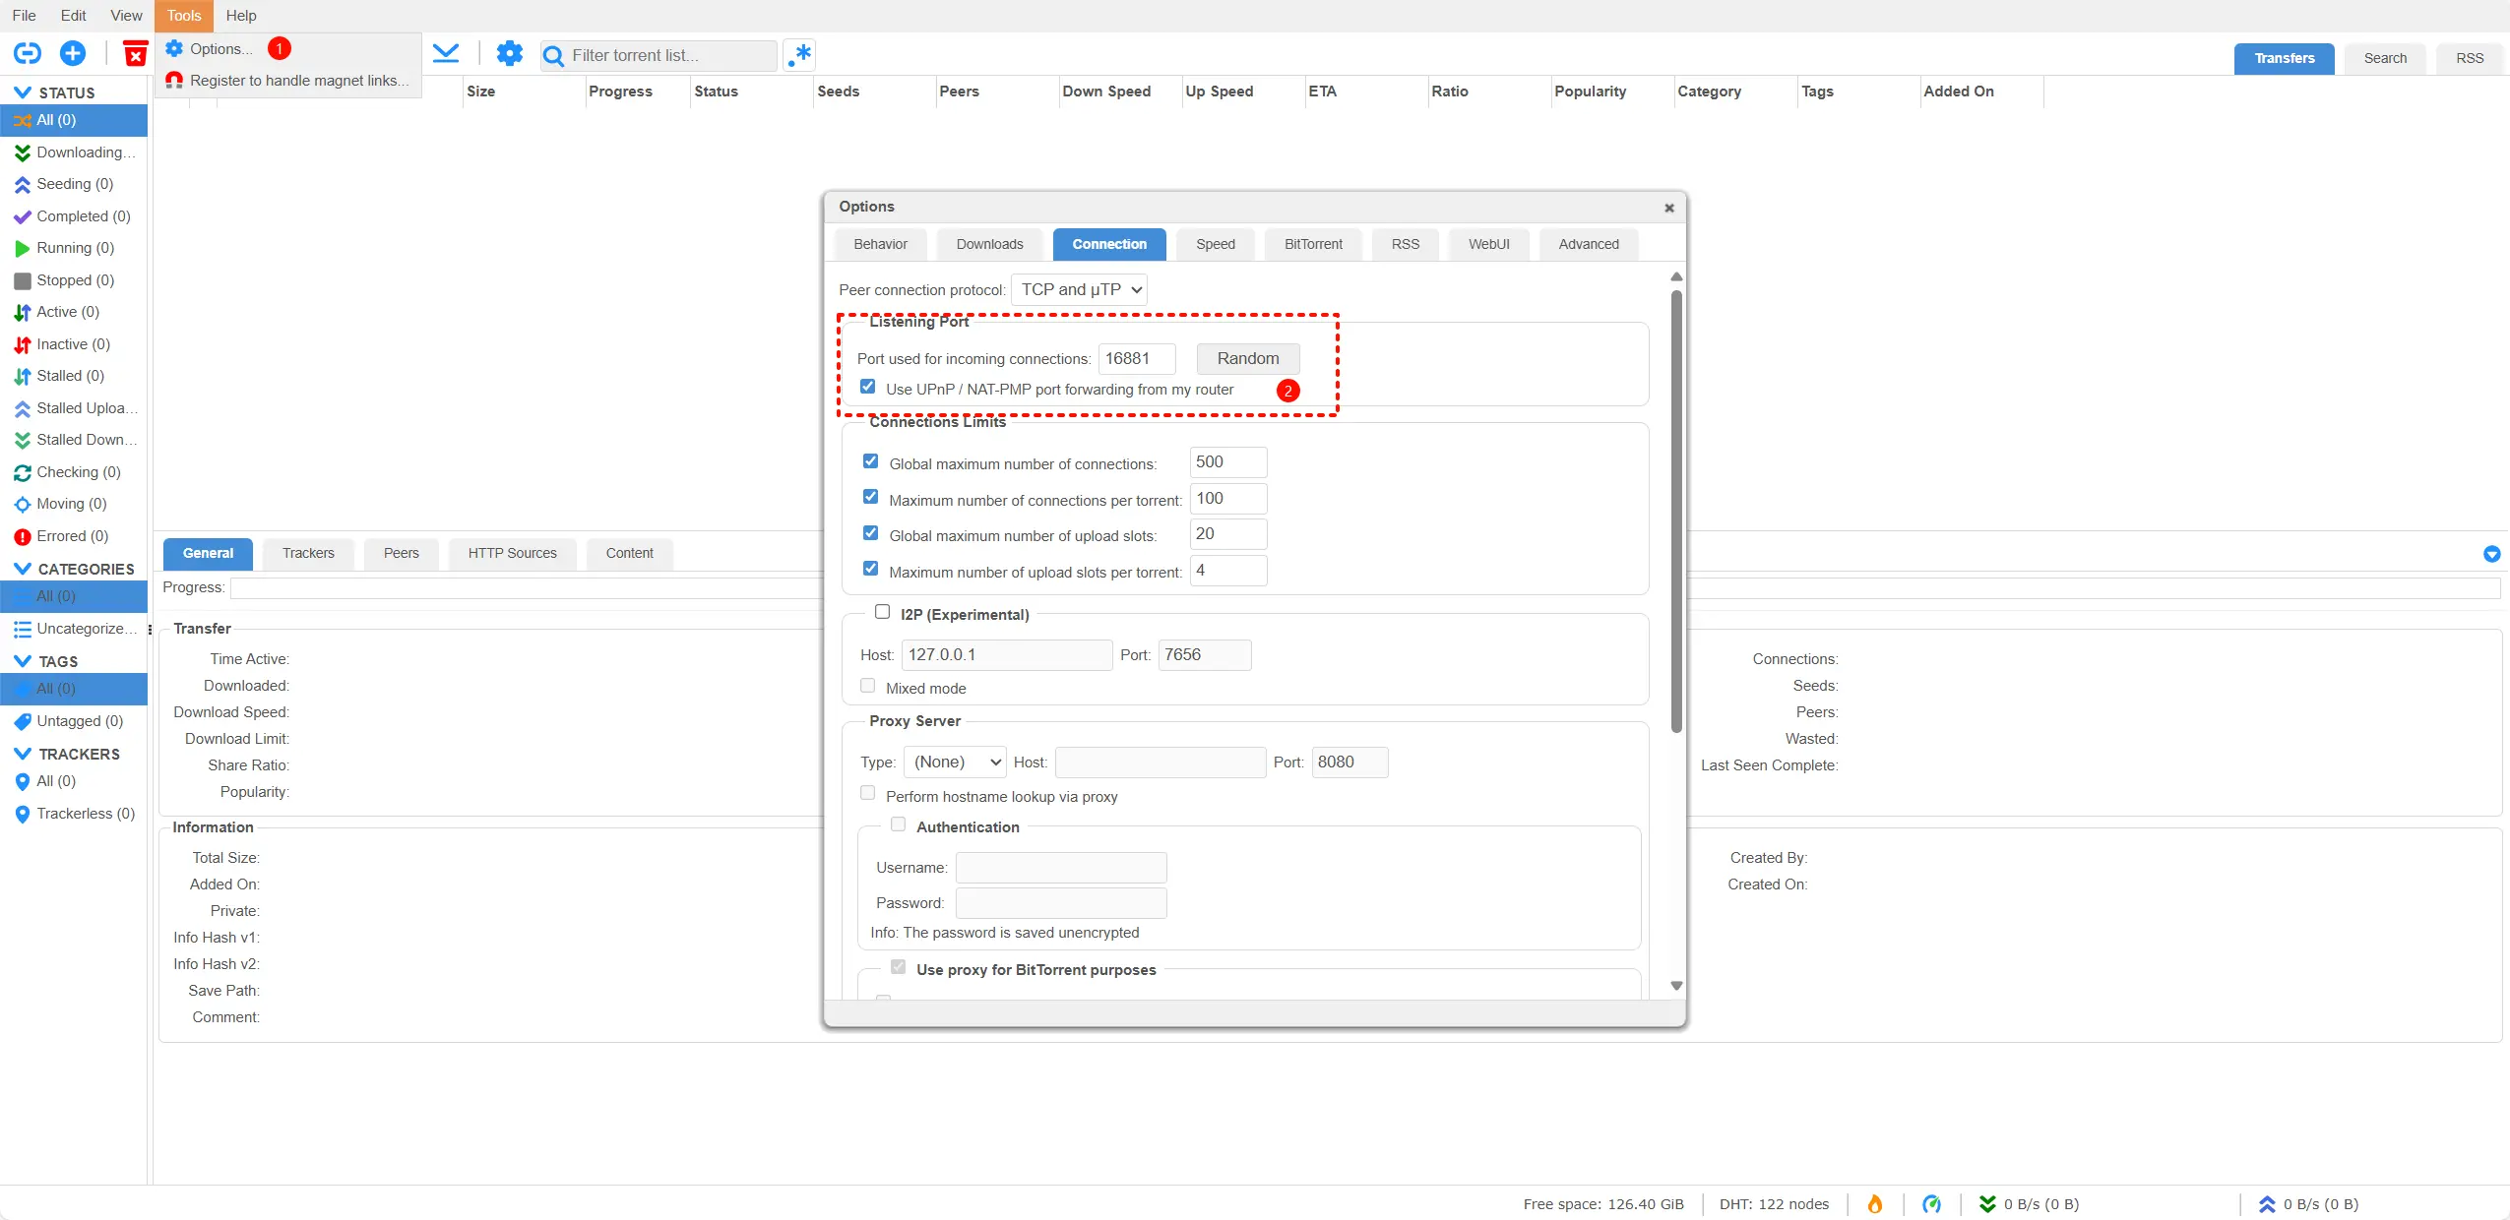Click the Random port button

point(1247,358)
